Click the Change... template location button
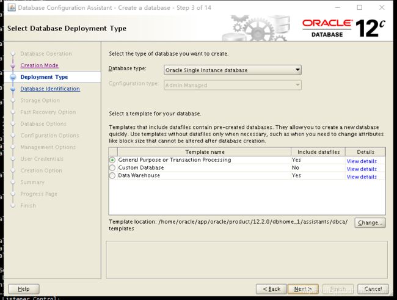397x300 pixels. click(x=370, y=223)
